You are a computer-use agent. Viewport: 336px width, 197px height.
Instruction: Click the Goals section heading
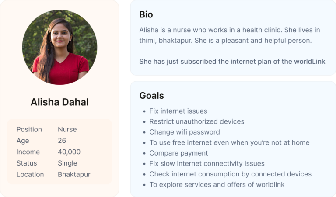[151, 96]
